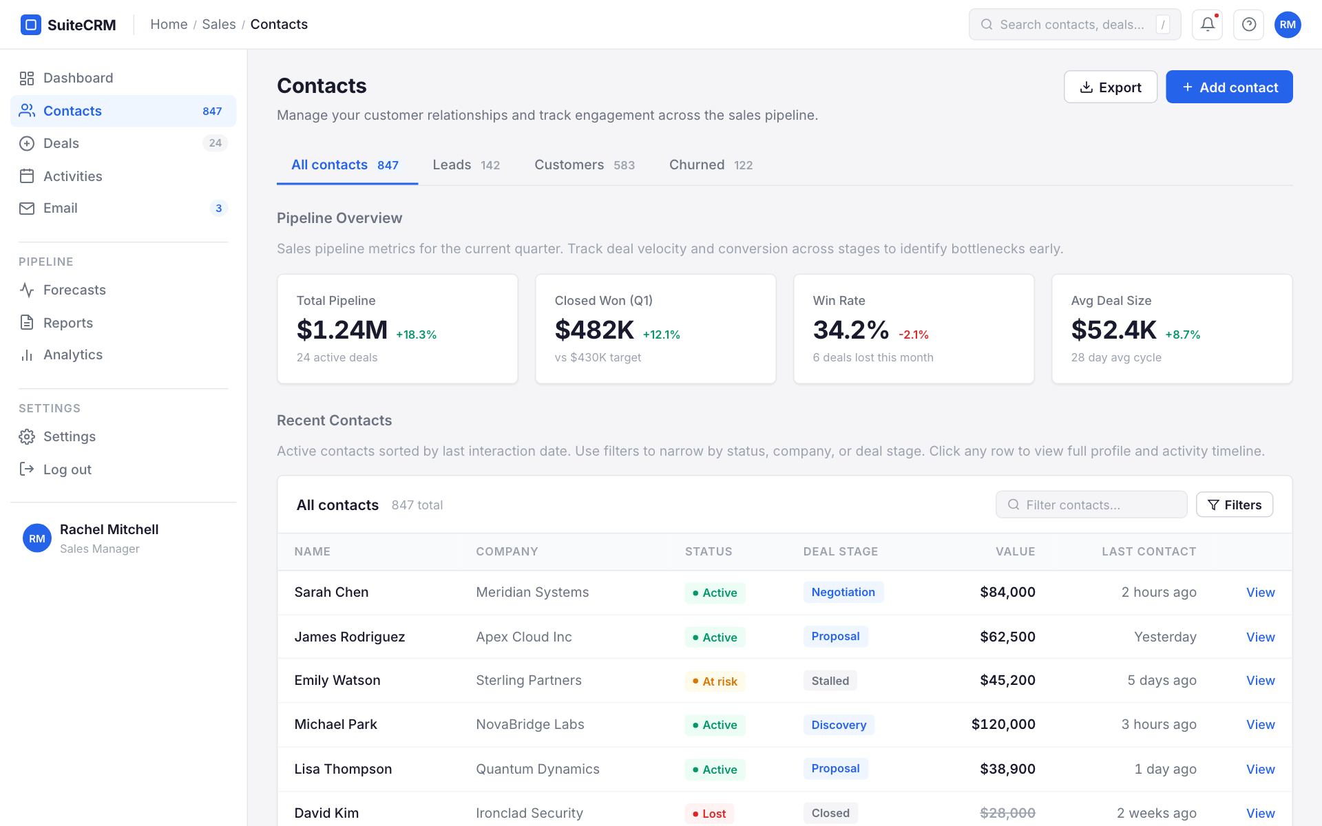
Task: Open Settings via the gear item
Action: 69,436
